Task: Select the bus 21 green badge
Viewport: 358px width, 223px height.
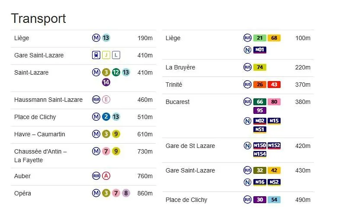Action: (260, 38)
